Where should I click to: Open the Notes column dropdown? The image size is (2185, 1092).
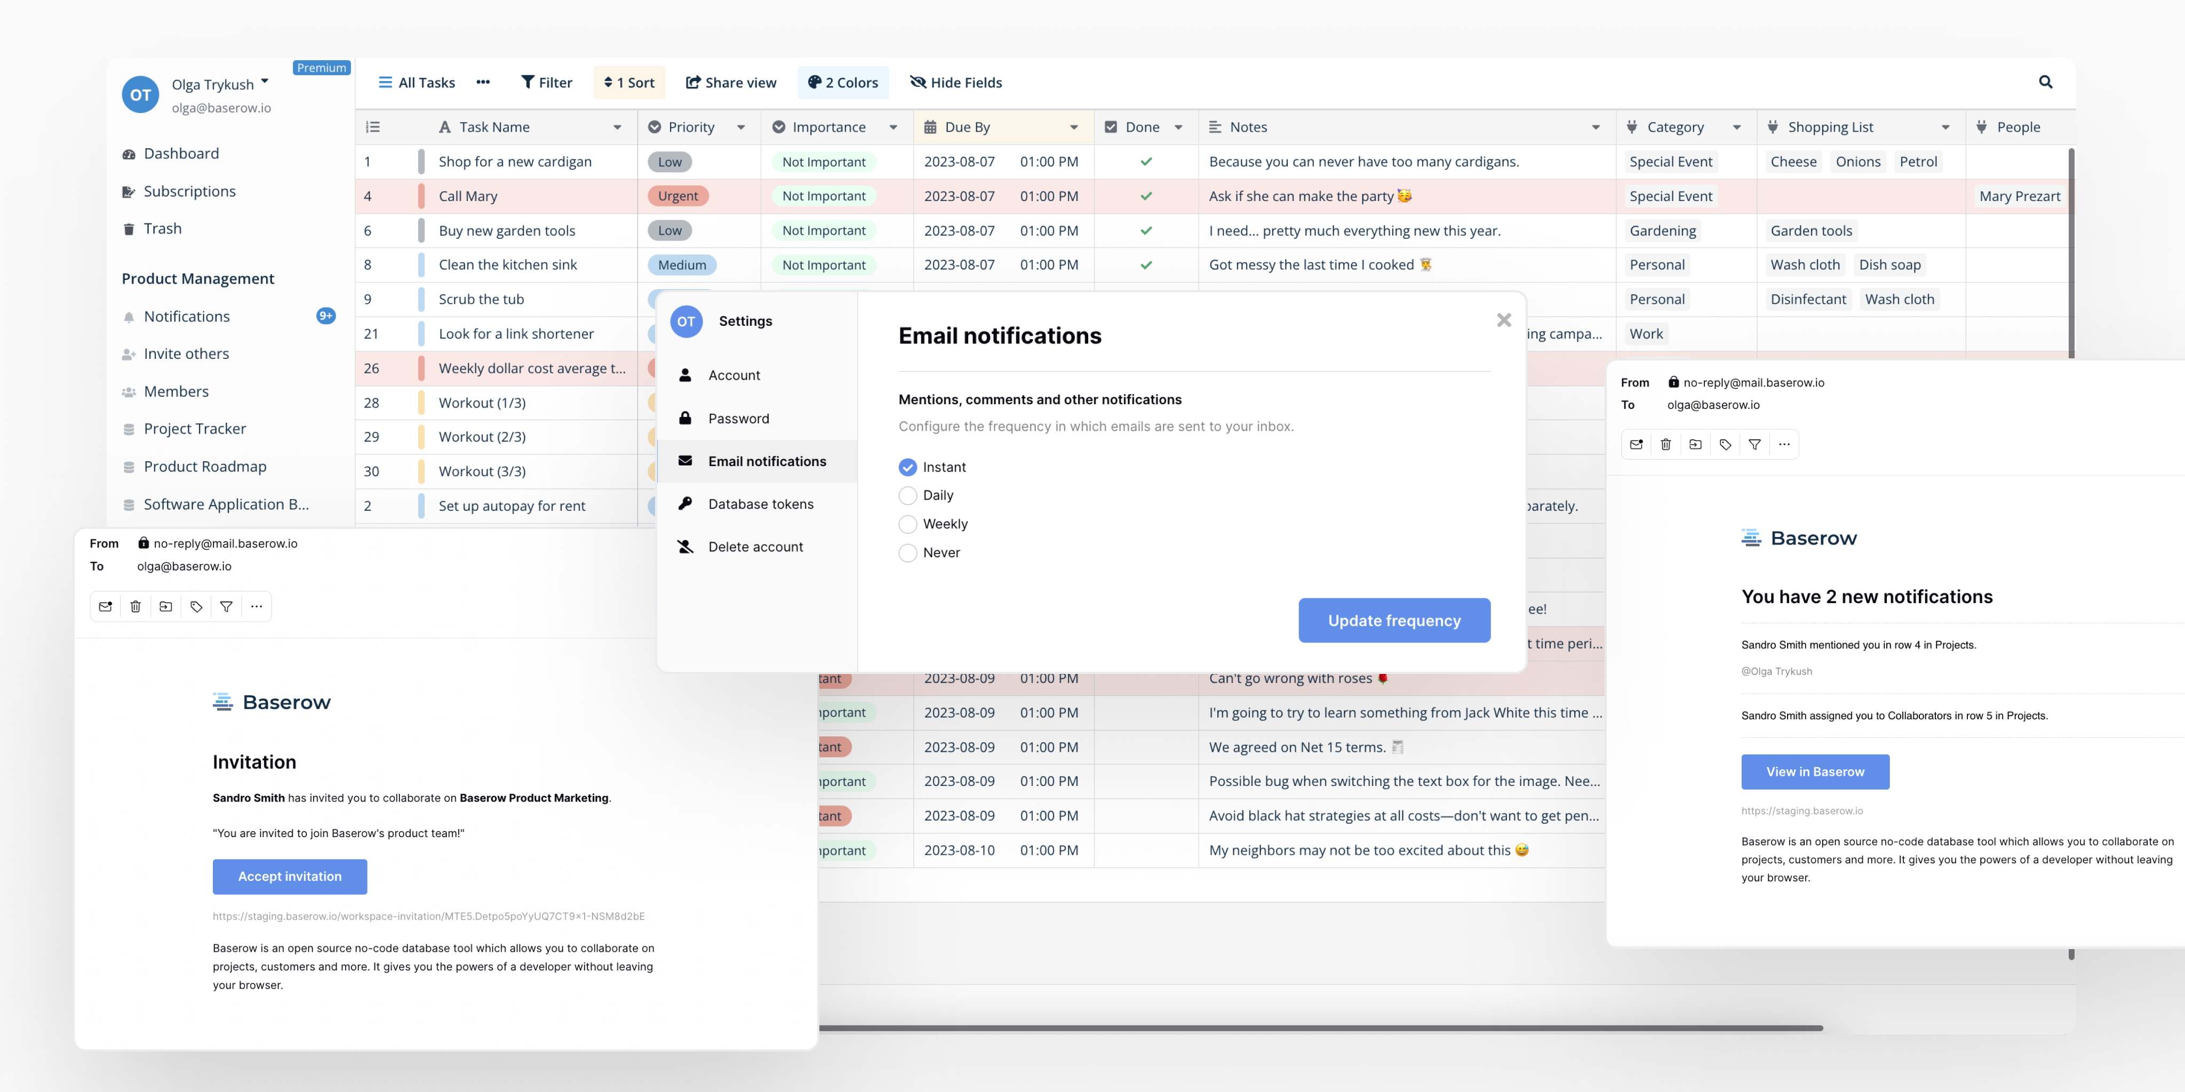point(1596,127)
